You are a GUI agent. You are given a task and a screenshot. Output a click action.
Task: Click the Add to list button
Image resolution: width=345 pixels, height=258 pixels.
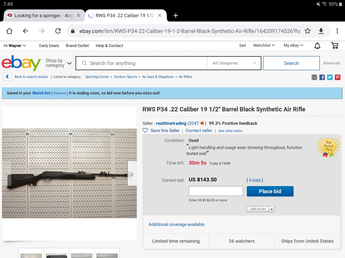pos(258,209)
